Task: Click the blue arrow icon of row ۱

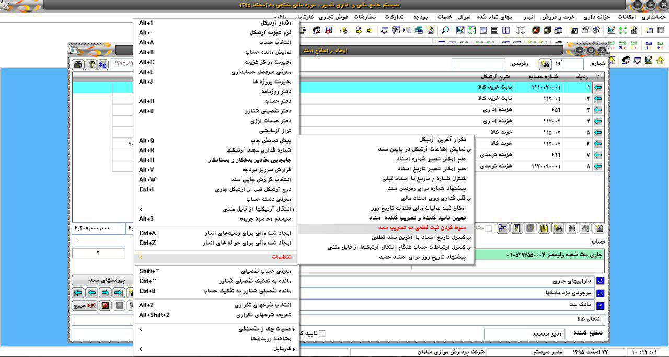Action: pyautogui.click(x=598, y=87)
